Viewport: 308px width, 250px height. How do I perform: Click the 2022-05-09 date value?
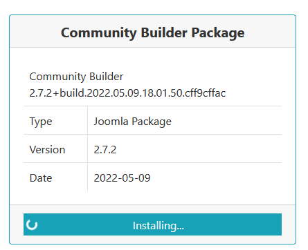[x=122, y=178]
